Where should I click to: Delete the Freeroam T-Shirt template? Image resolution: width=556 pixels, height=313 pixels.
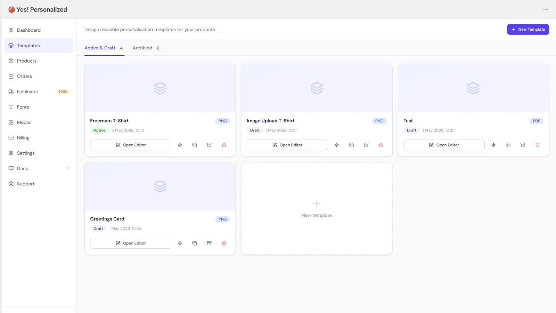(224, 145)
